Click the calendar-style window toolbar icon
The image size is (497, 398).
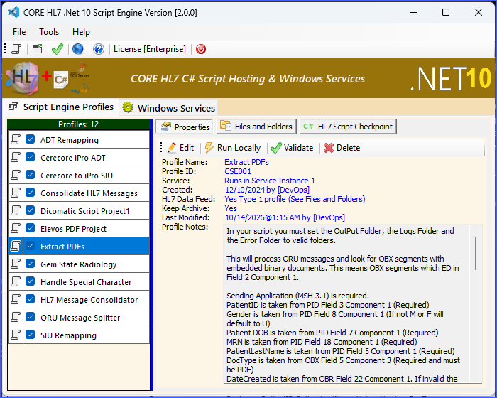37,49
